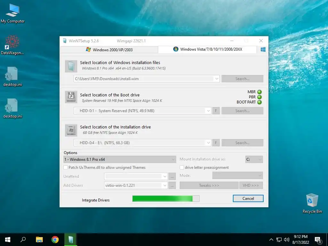The height and width of the screenshot is (246, 328).
Task: Open taskbar Search magnifier
Action: (x=23, y=240)
